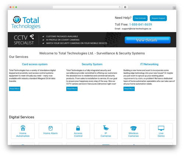Open a new tab with plus button

point(174,8)
